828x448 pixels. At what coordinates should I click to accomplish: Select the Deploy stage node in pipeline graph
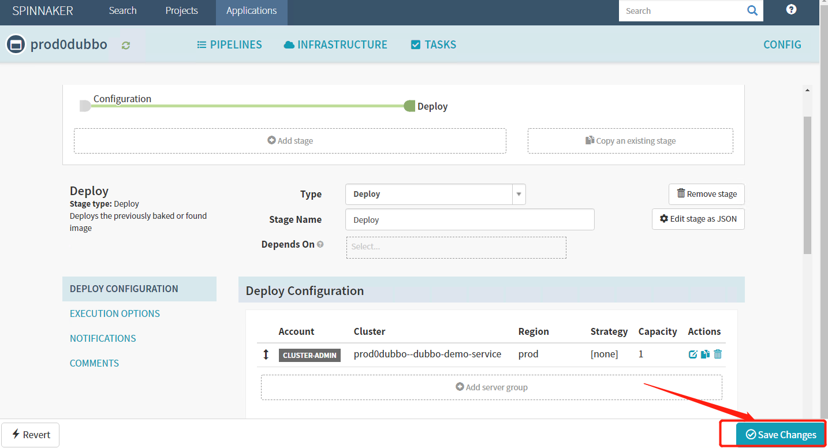410,106
